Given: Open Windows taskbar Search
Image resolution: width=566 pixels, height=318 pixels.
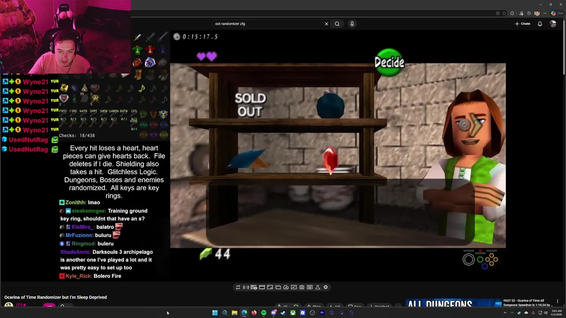Looking at the screenshot, I should click(225, 313).
